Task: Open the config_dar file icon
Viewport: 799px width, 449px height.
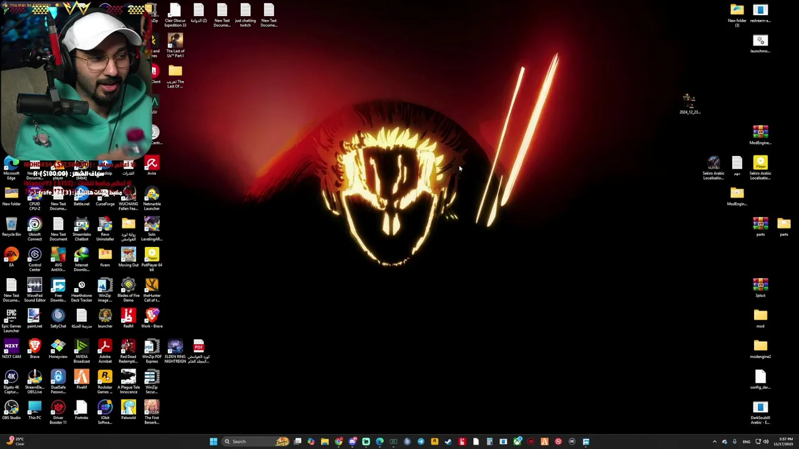Action: pos(760,380)
